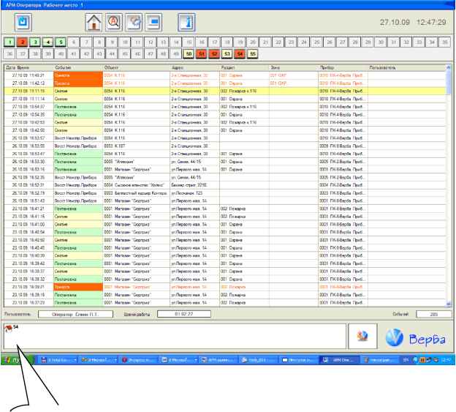Select object indicator 4
This screenshot has height=412, width=456.
point(48,42)
